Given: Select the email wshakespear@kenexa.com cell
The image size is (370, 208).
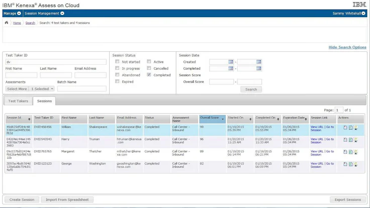Looking at the screenshot, I should [x=129, y=130].
